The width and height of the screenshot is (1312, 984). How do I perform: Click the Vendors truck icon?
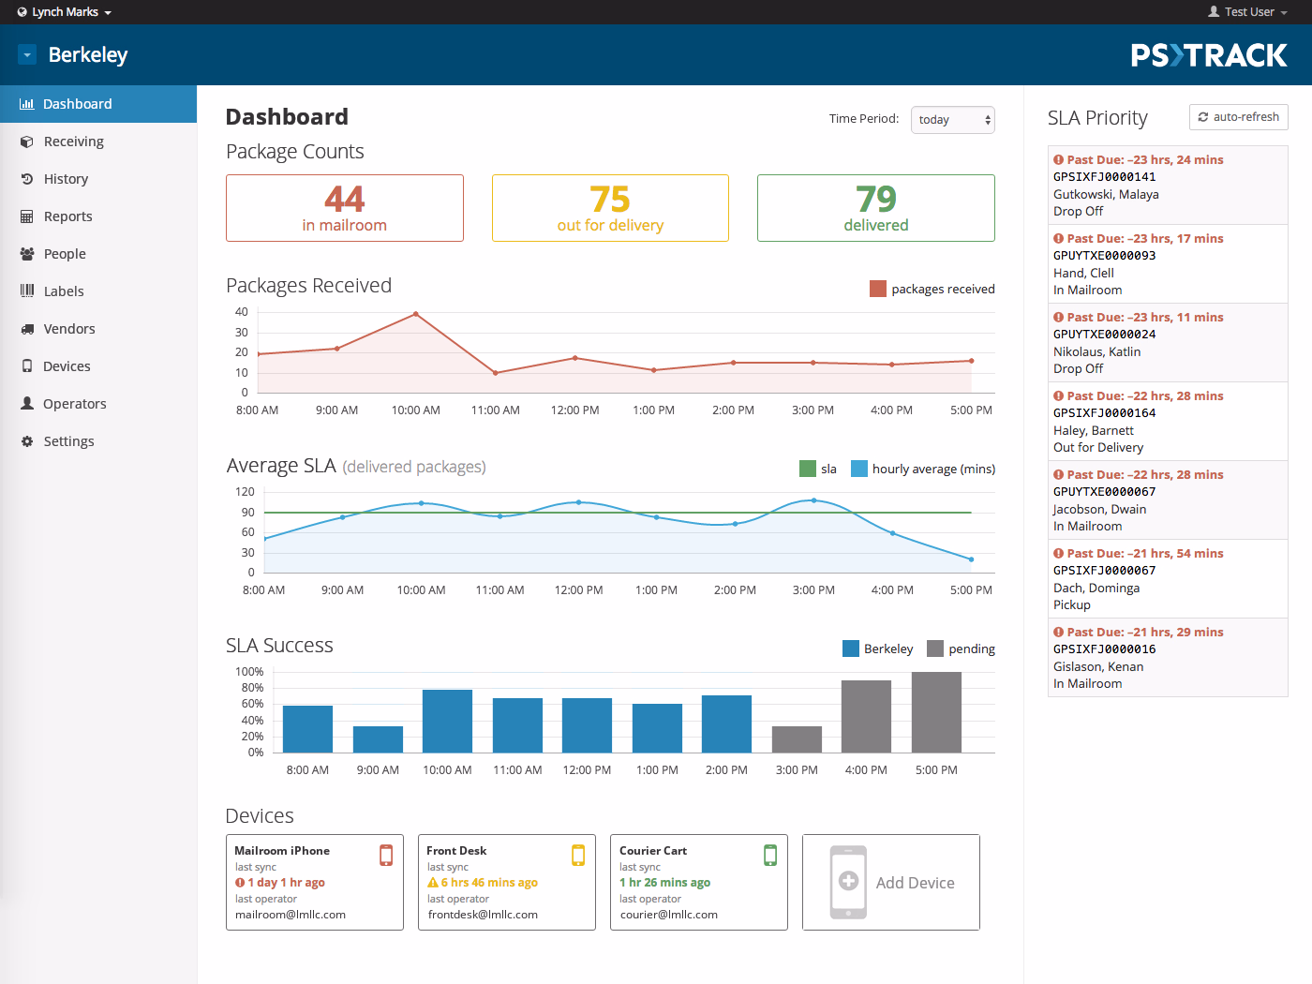click(27, 329)
